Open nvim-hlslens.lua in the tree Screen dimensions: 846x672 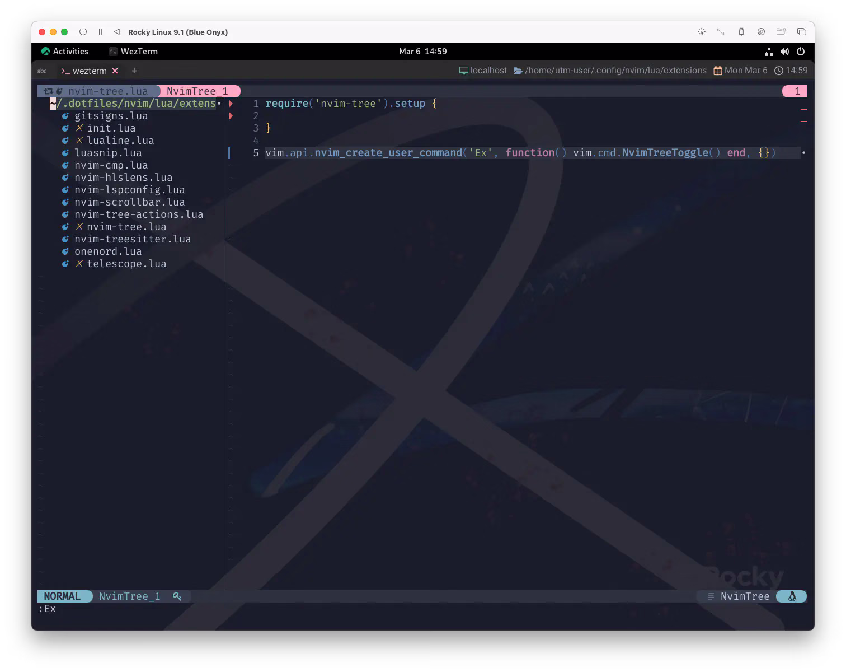point(124,178)
